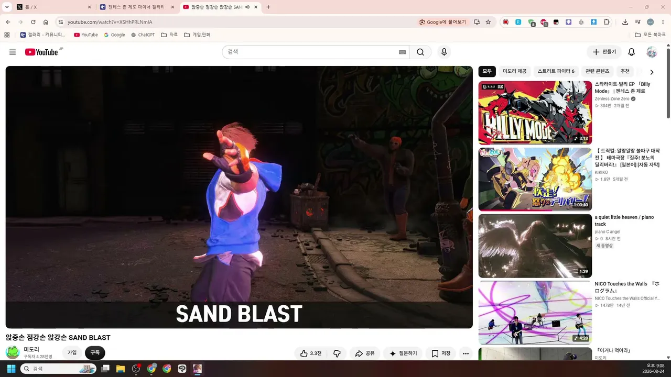671x377 pixels.
Task: Click Google에 물어보기 lens button
Action: (x=443, y=22)
